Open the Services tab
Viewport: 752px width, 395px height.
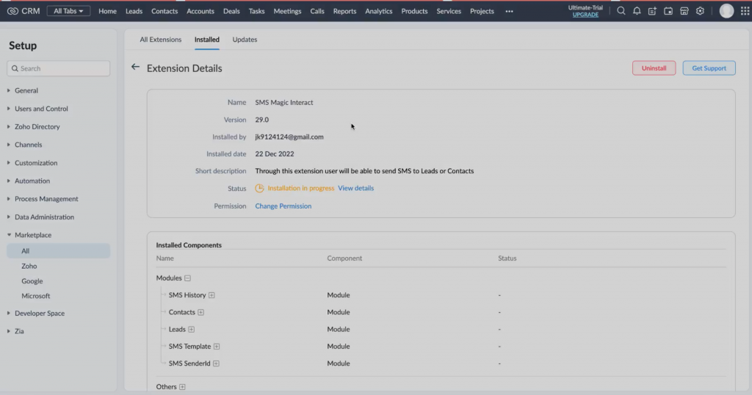pos(449,11)
